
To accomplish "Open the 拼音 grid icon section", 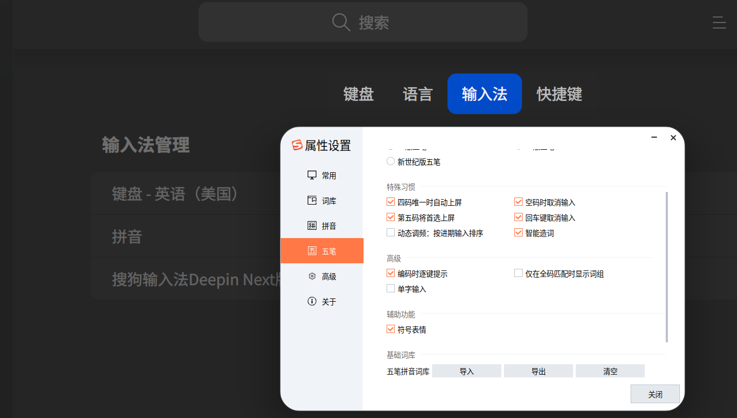I will [312, 226].
